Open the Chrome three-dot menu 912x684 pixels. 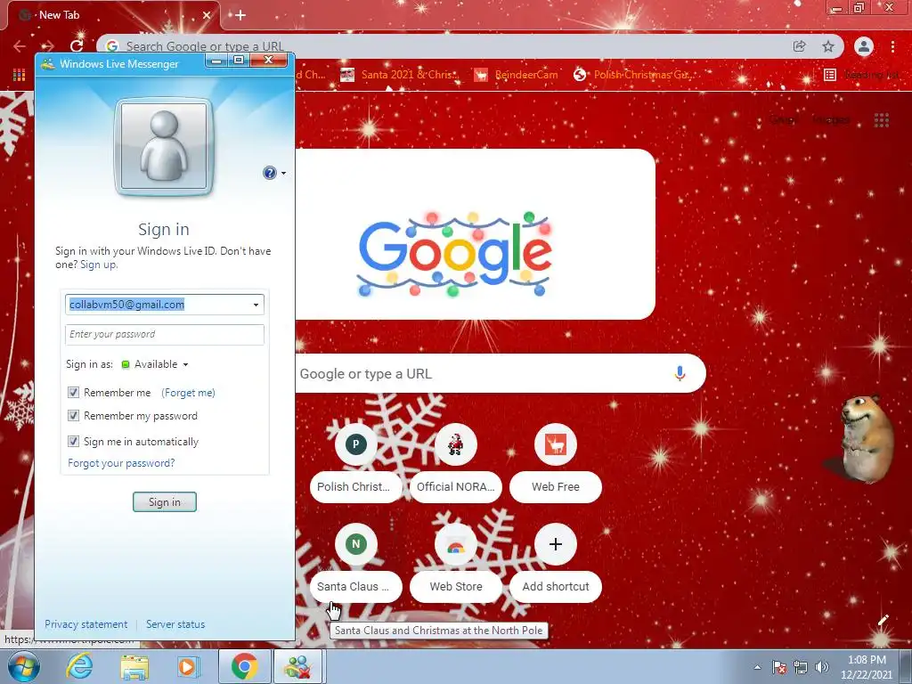click(x=892, y=46)
